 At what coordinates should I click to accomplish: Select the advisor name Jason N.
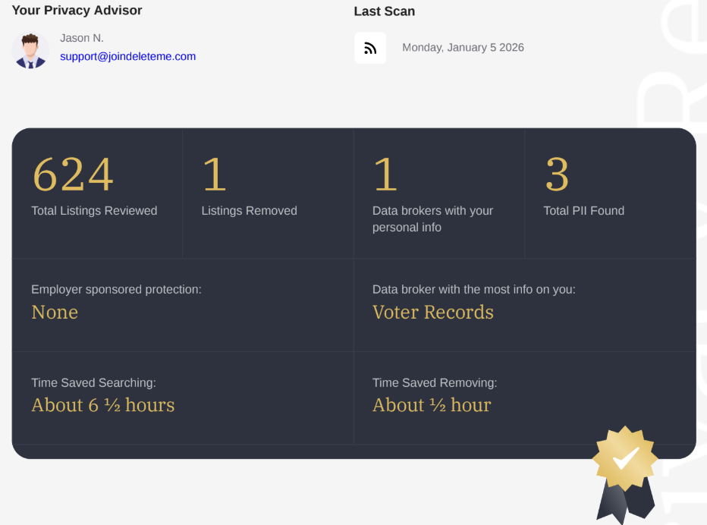tap(82, 38)
